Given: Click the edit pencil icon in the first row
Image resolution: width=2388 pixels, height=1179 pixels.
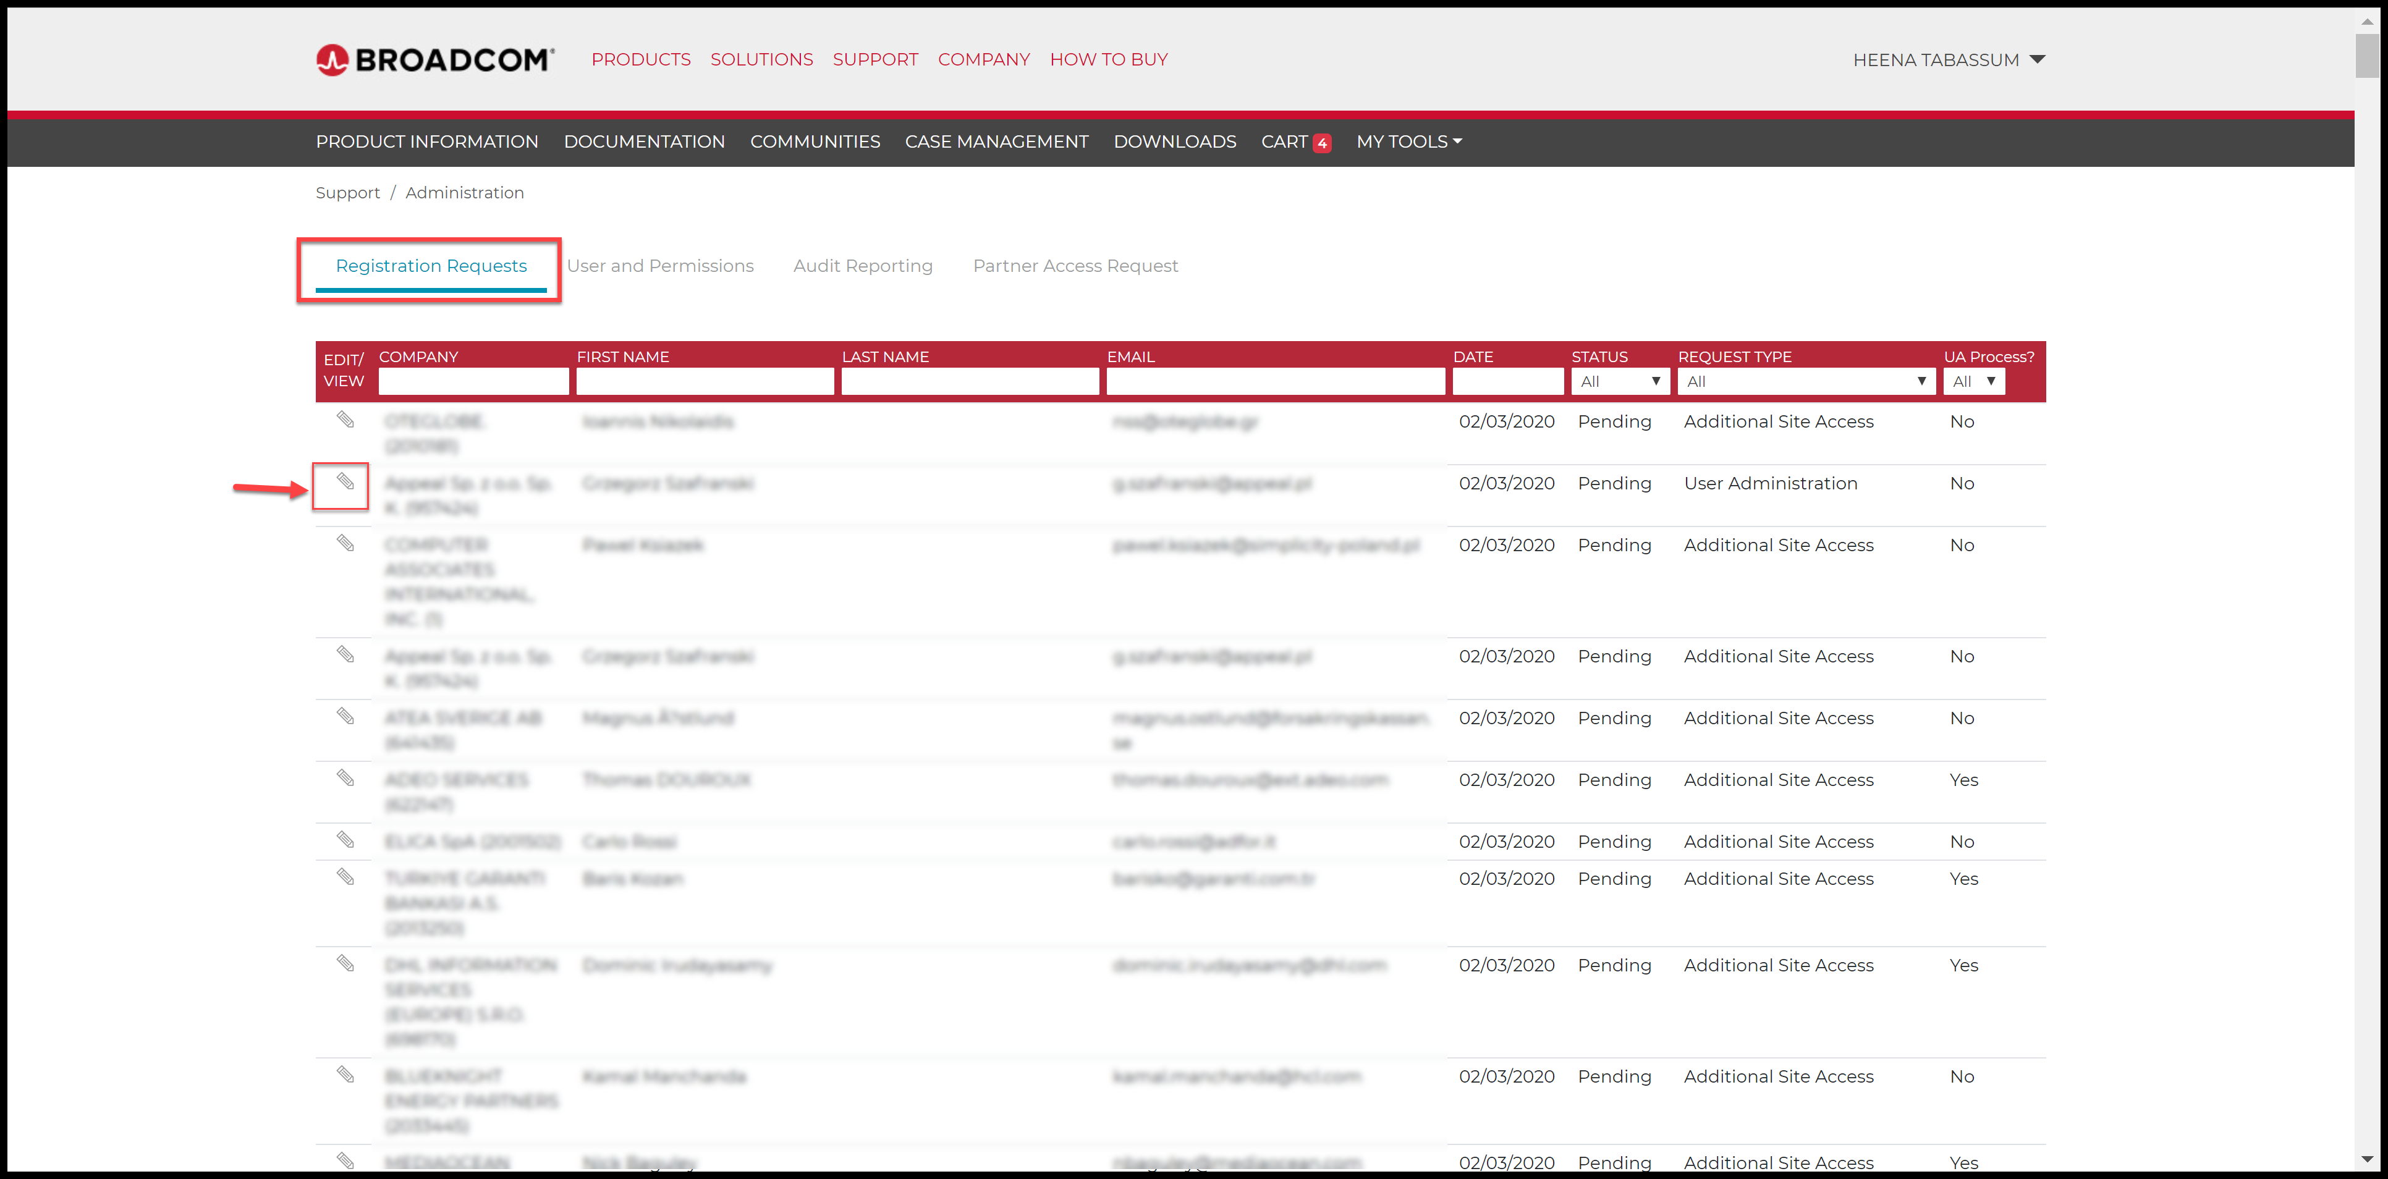Looking at the screenshot, I should [x=345, y=420].
